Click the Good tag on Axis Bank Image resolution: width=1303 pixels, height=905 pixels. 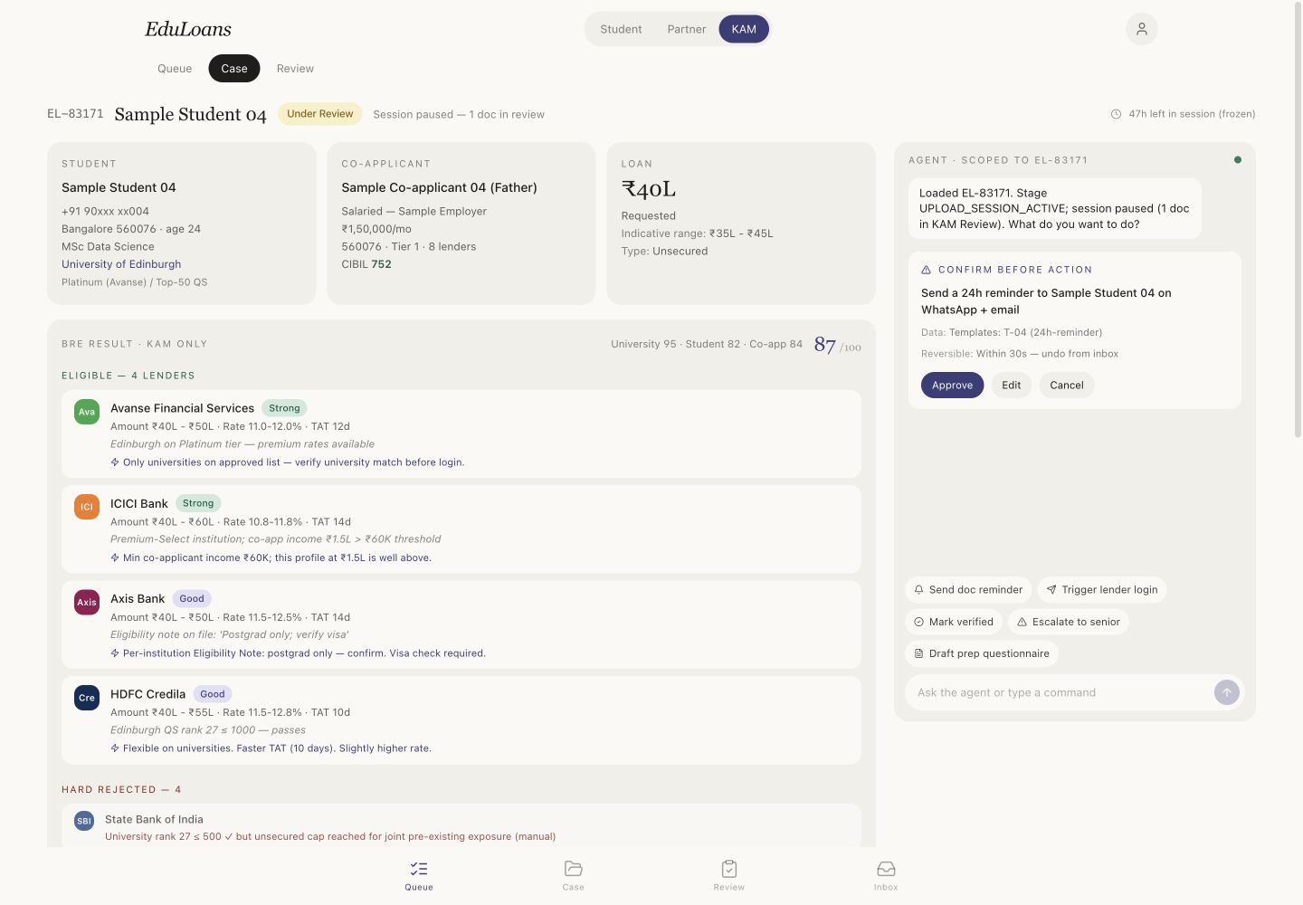point(192,599)
